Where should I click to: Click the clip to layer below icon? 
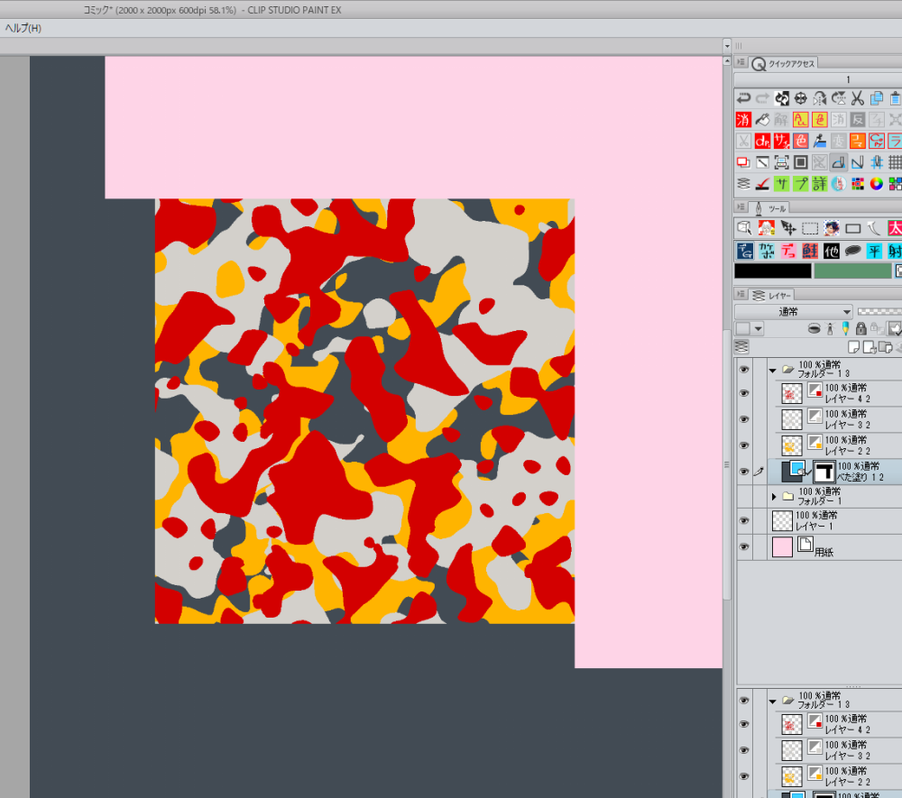coord(814,328)
